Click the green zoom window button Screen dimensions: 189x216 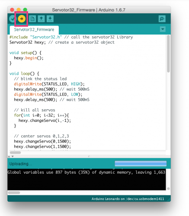click(x=25, y=10)
